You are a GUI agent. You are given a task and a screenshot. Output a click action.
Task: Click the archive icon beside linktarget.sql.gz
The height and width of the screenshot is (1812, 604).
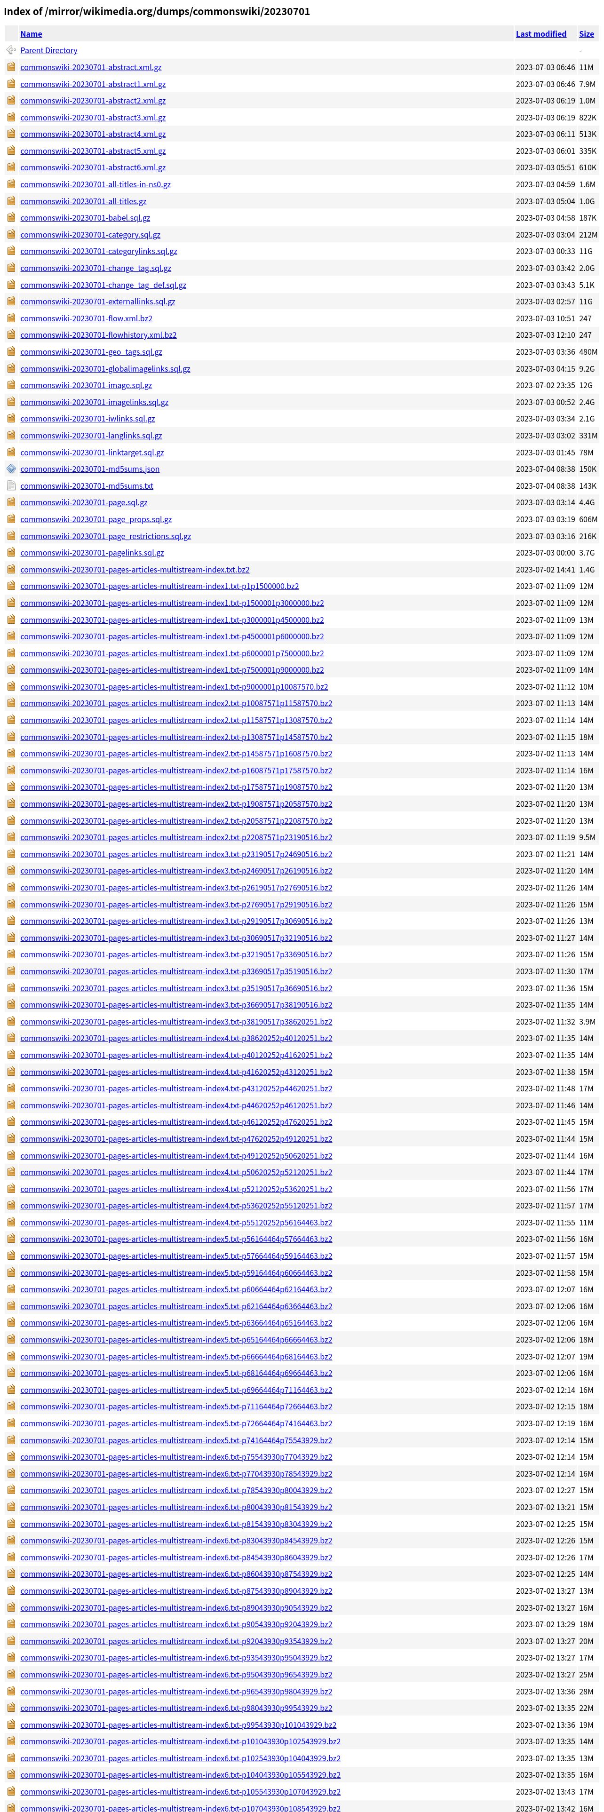coord(11,453)
